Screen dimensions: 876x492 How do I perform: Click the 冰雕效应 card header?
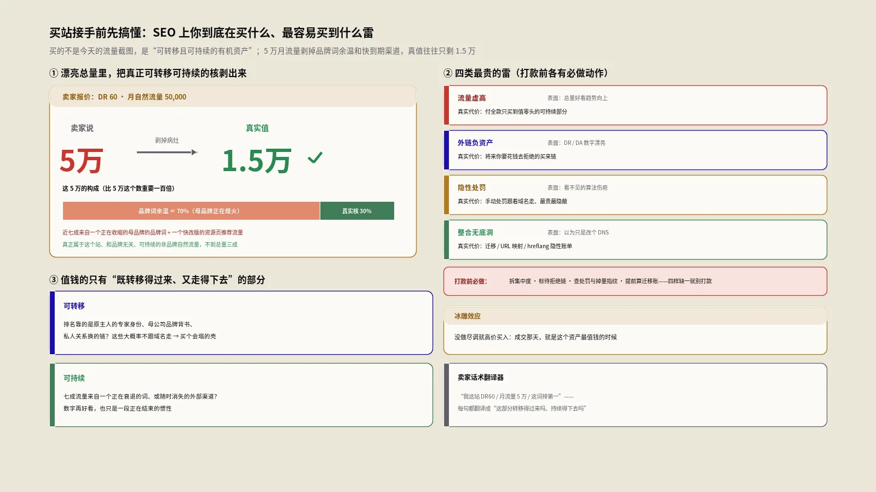click(635, 316)
